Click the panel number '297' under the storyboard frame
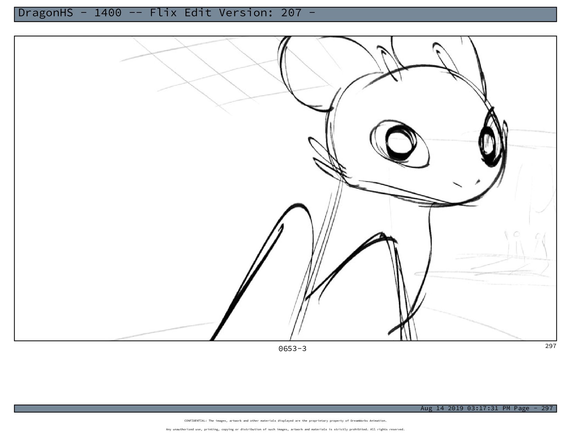The height and width of the screenshot is (441, 571). 551,346
